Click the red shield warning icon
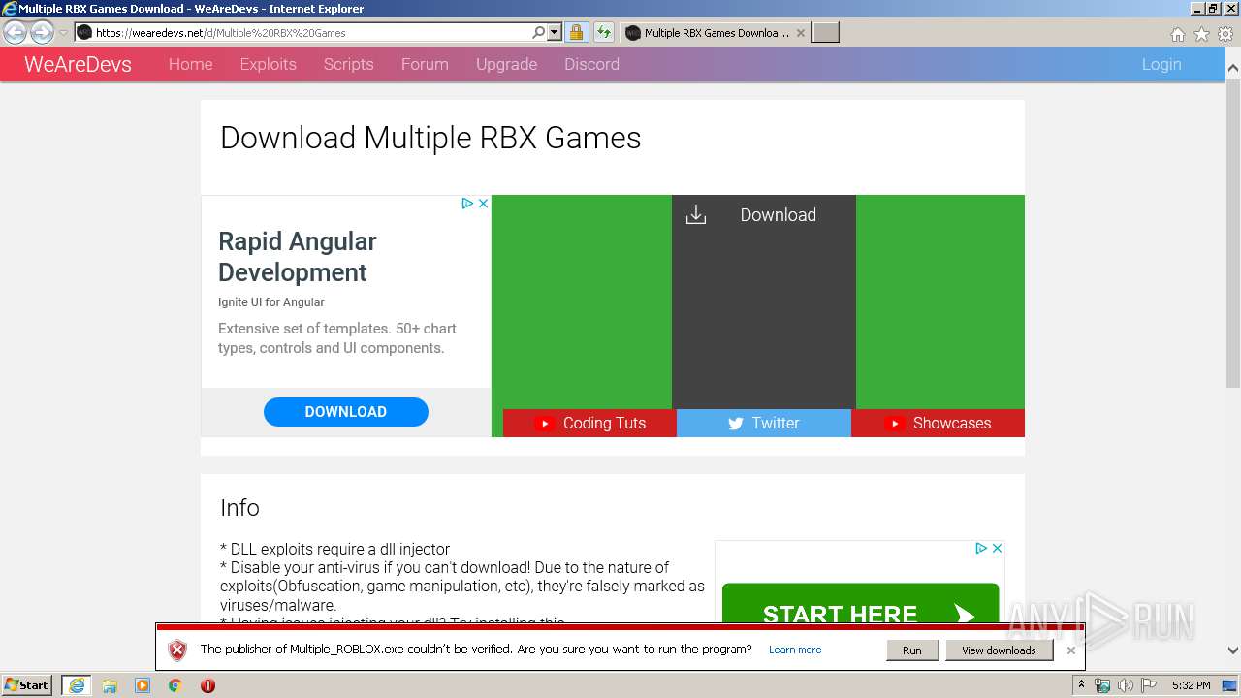The height and width of the screenshot is (698, 1241). (176, 650)
